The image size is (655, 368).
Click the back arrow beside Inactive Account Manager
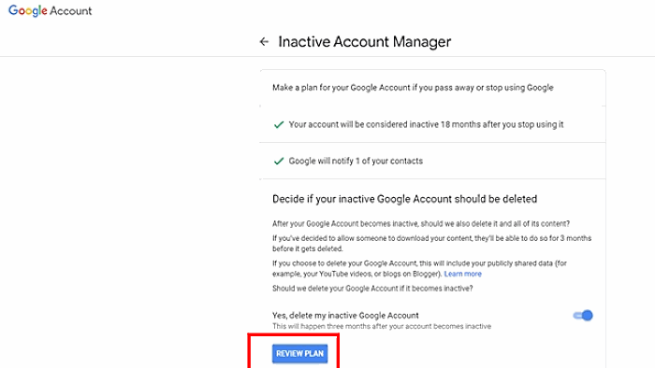tap(264, 42)
